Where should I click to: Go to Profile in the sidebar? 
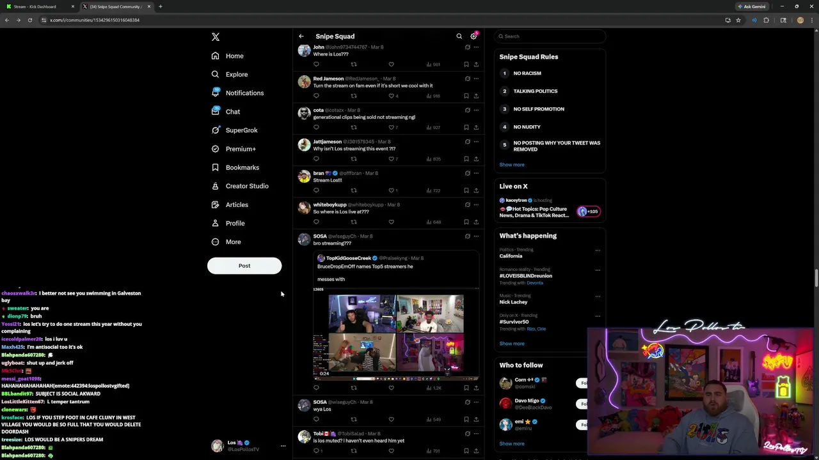(228, 223)
